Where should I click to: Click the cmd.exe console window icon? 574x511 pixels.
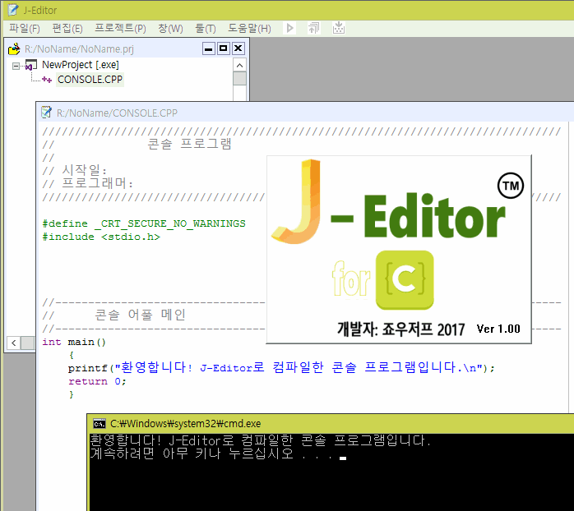(100, 424)
